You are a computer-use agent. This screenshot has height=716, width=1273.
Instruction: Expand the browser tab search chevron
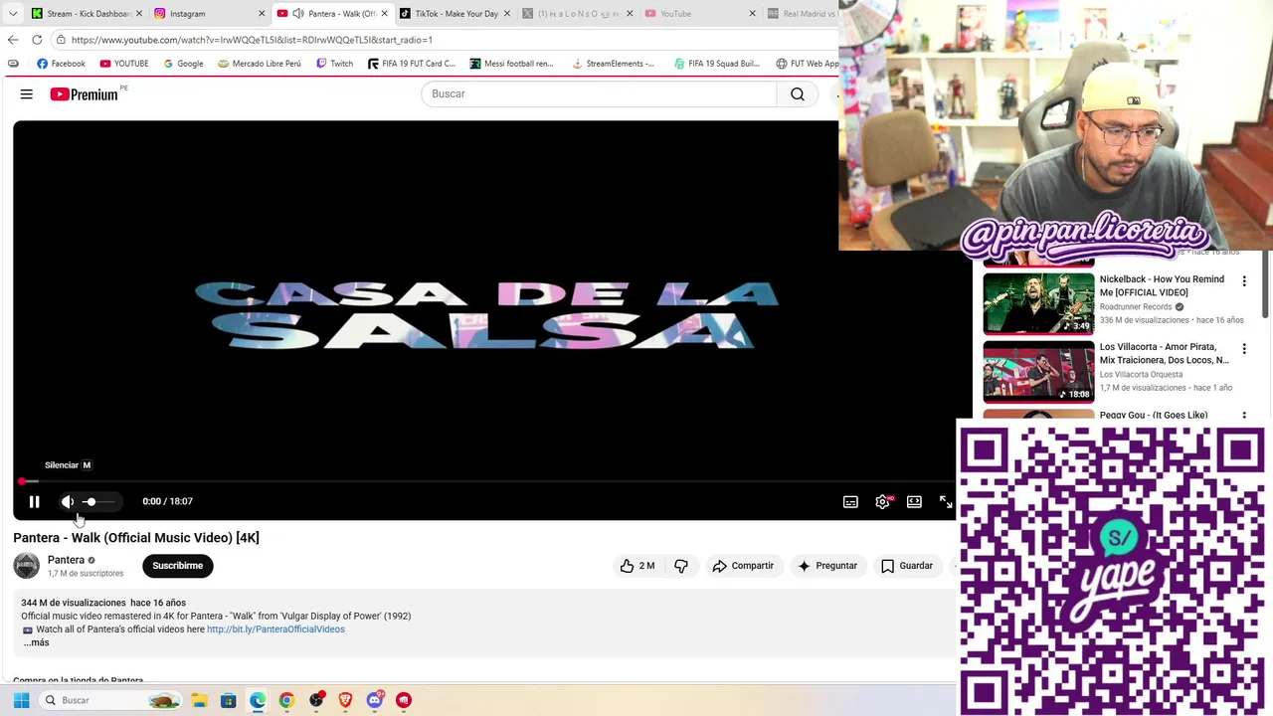(x=13, y=14)
